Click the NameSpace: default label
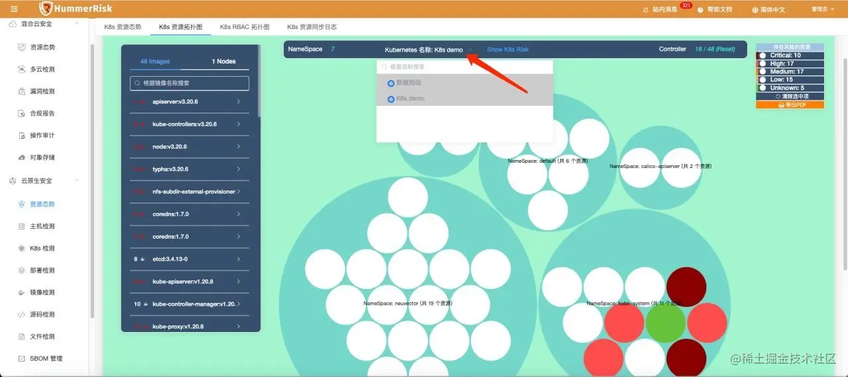 tap(548, 161)
